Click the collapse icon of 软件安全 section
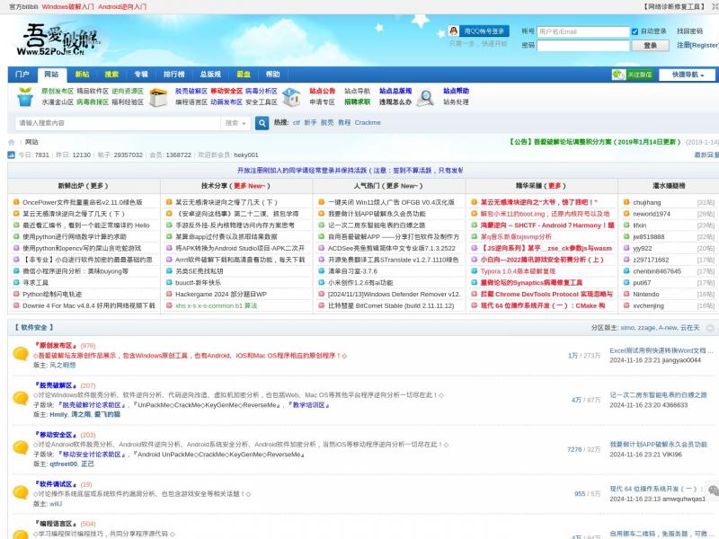Image resolution: width=719 pixels, height=539 pixels. (x=710, y=328)
